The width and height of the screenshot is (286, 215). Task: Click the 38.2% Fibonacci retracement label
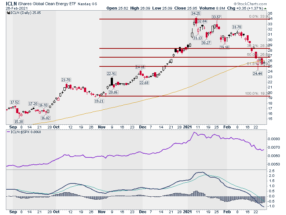(258, 45)
